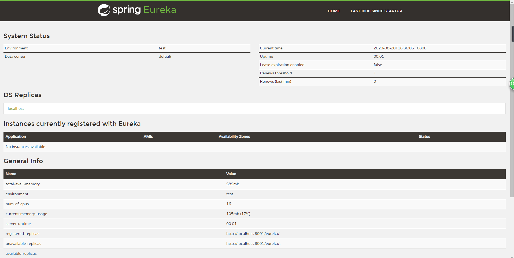Click the Lease expiration enabled label
Viewport: 514px width, 258px height.
[x=282, y=65]
